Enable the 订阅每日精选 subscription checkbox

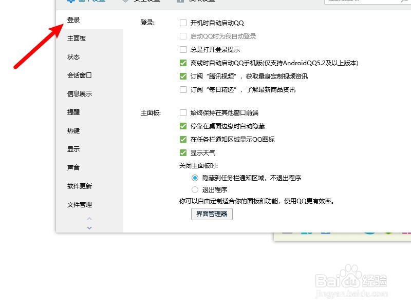(183, 89)
